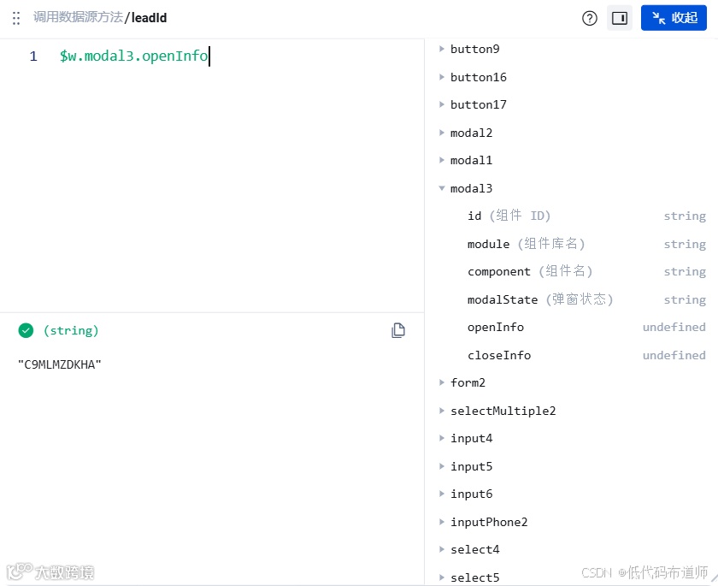The height and width of the screenshot is (586, 718).
Task: Click the button9 label in tree
Action: click(x=475, y=49)
